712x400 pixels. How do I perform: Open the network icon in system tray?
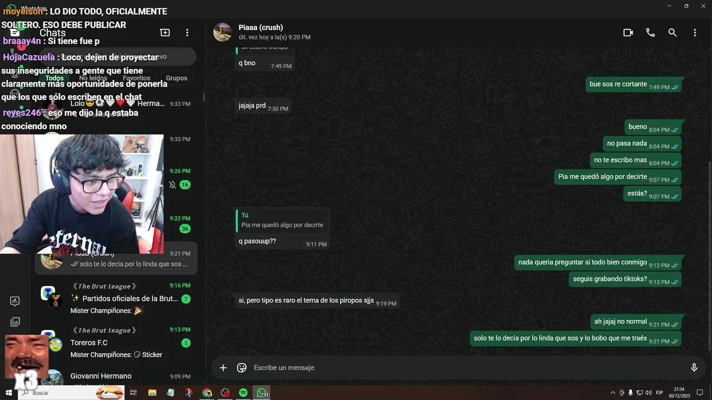pos(640,393)
